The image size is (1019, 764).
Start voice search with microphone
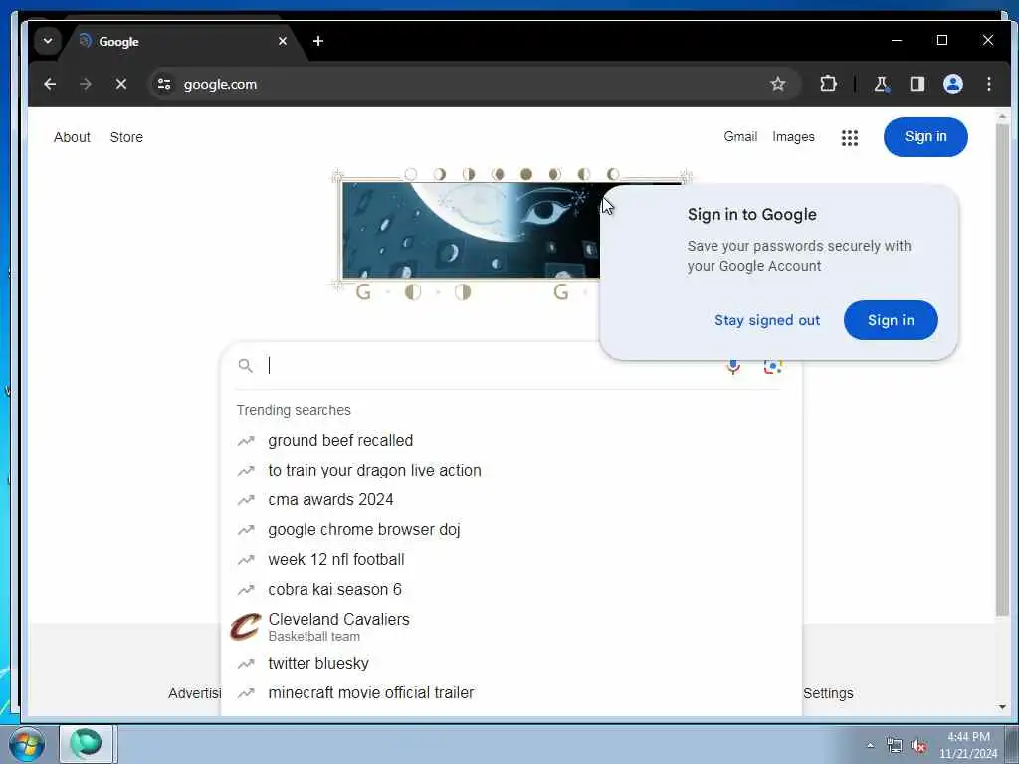pyautogui.click(x=733, y=368)
